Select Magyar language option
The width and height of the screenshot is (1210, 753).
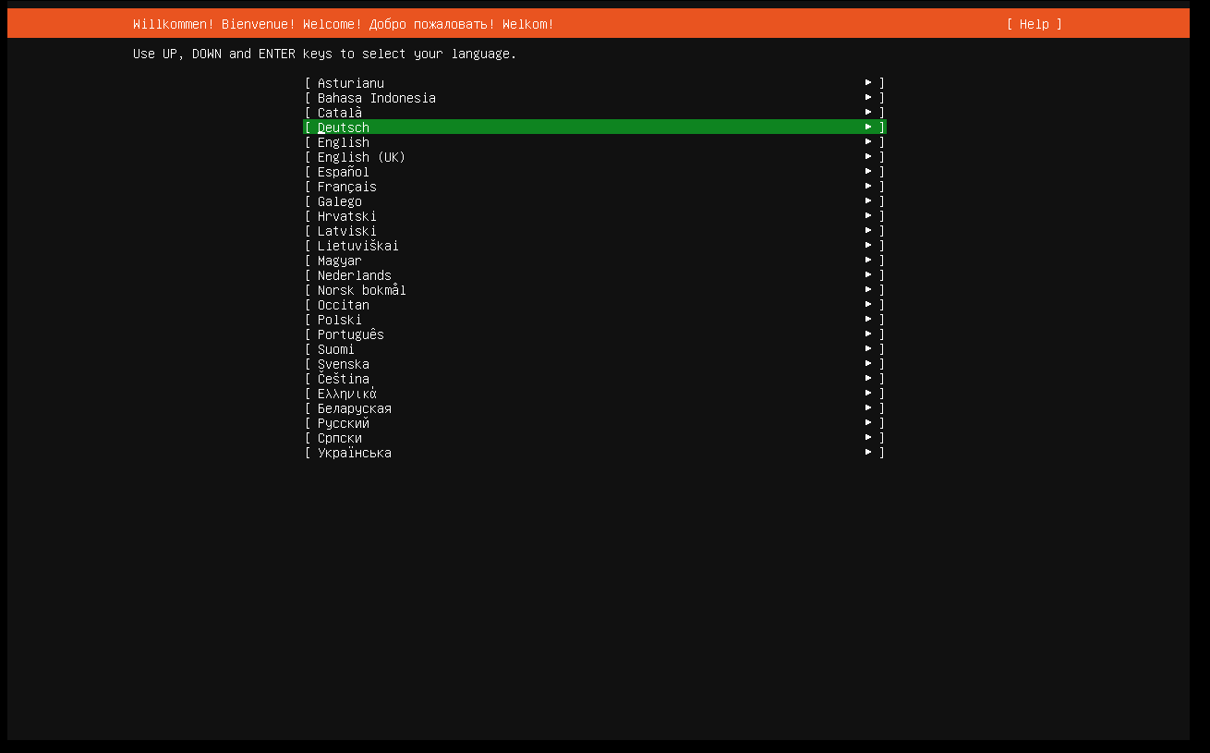[x=339, y=261]
